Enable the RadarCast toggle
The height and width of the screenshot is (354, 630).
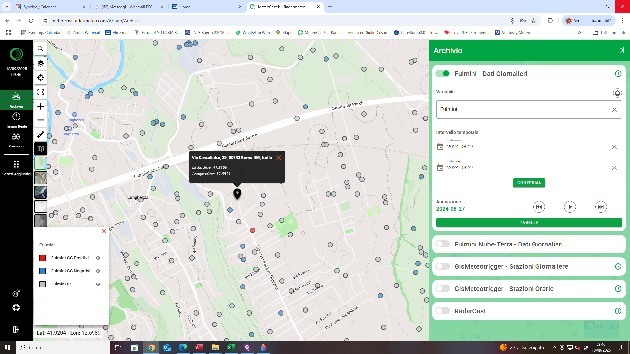tap(443, 311)
